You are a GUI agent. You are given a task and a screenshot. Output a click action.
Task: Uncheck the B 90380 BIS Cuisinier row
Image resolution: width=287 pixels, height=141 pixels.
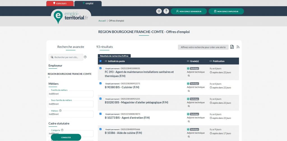(101, 83)
